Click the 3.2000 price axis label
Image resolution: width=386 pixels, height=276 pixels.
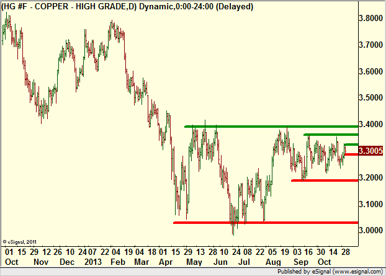371,177
